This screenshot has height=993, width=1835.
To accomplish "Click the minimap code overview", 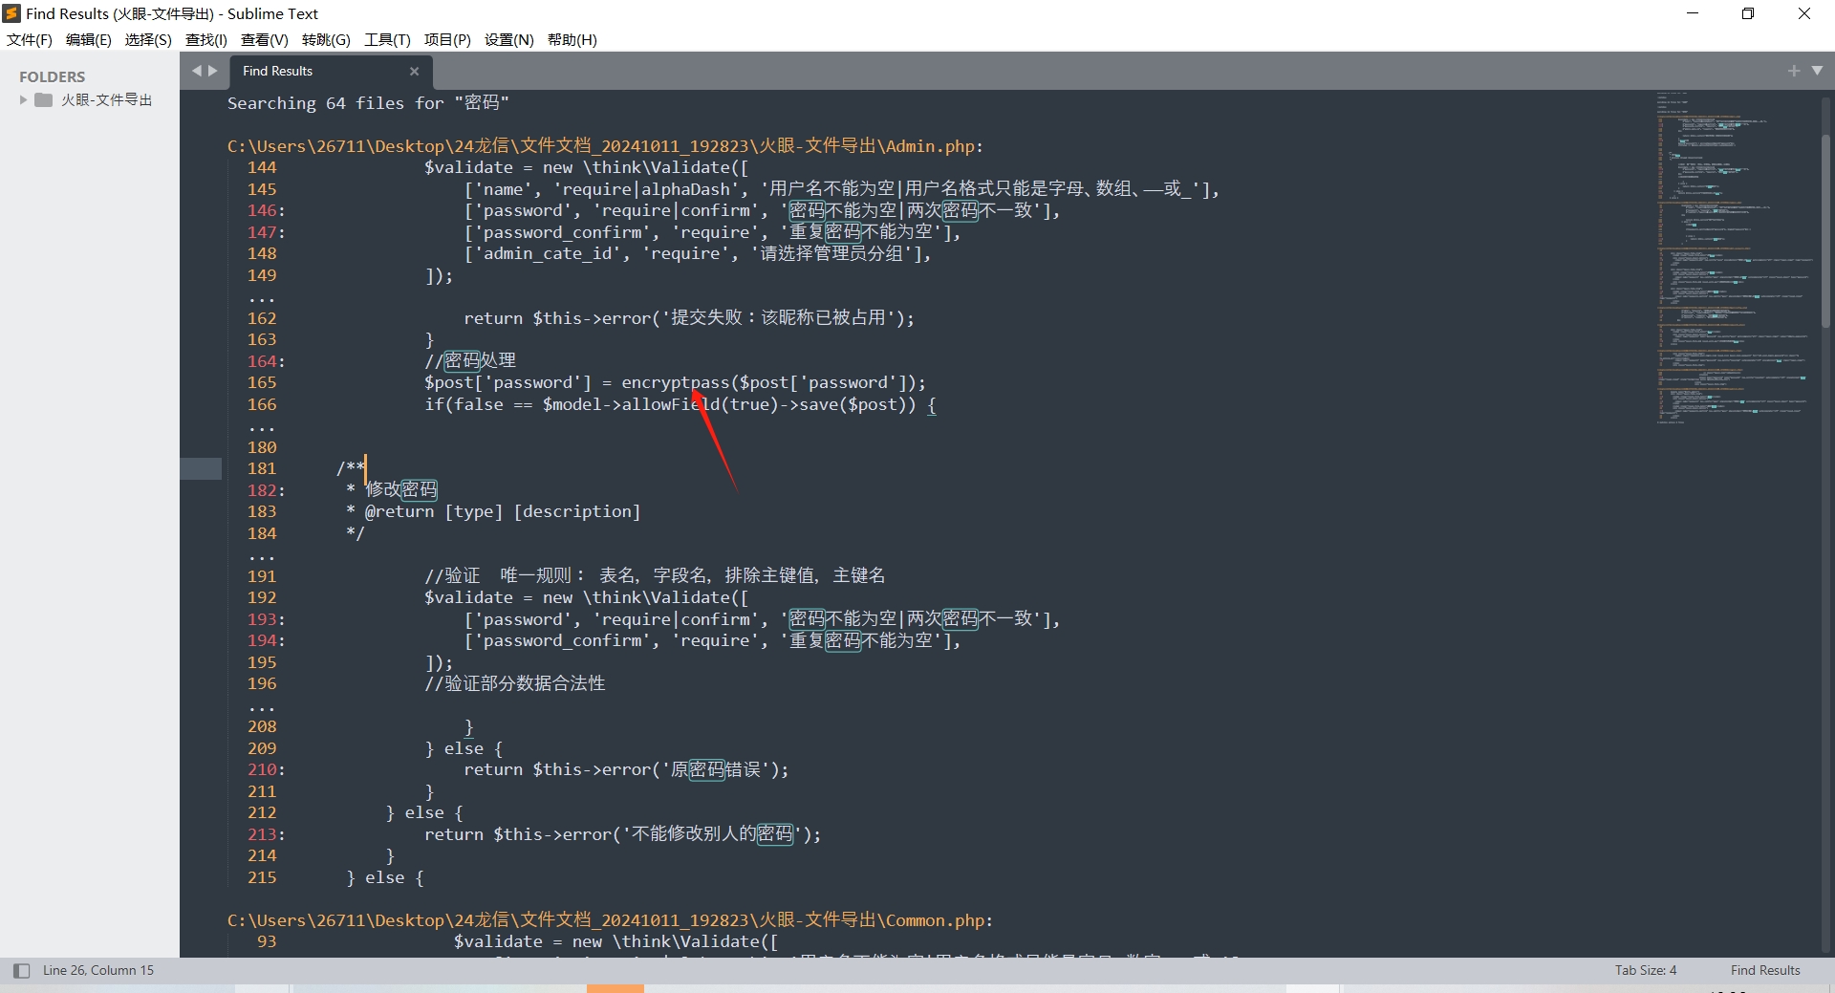I will [1735, 258].
